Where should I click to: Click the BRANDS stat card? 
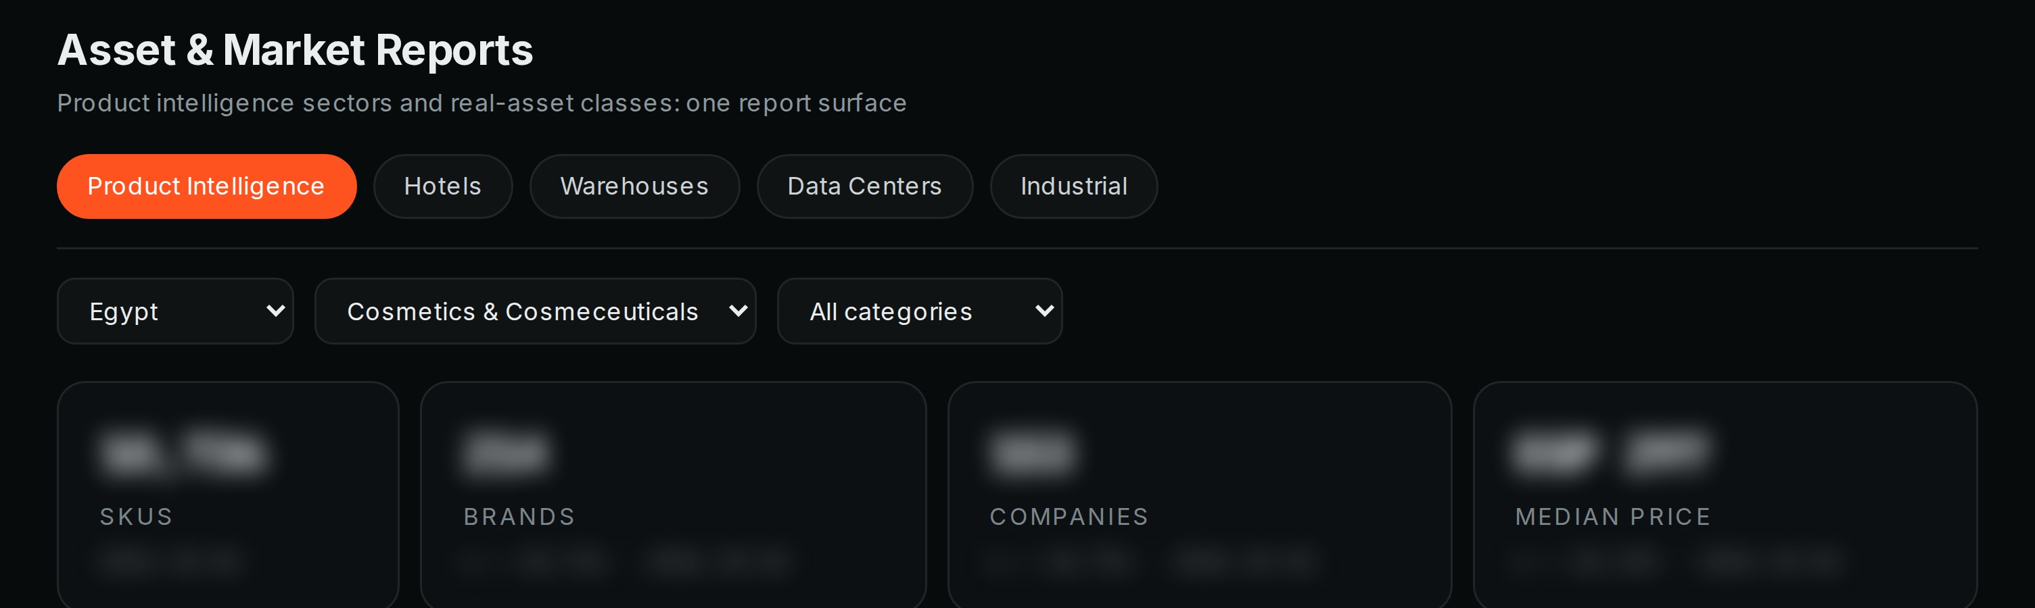click(x=673, y=495)
